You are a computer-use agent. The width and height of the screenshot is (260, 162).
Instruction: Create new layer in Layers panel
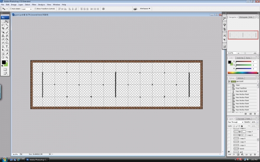click(x=250, y=155)
